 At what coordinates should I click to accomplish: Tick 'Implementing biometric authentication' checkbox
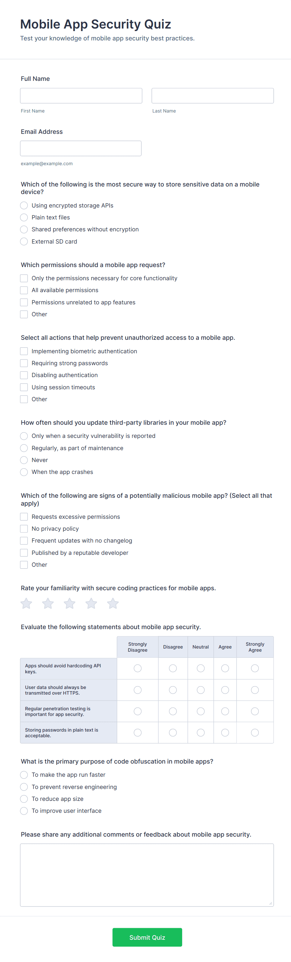tap(24, 351)
